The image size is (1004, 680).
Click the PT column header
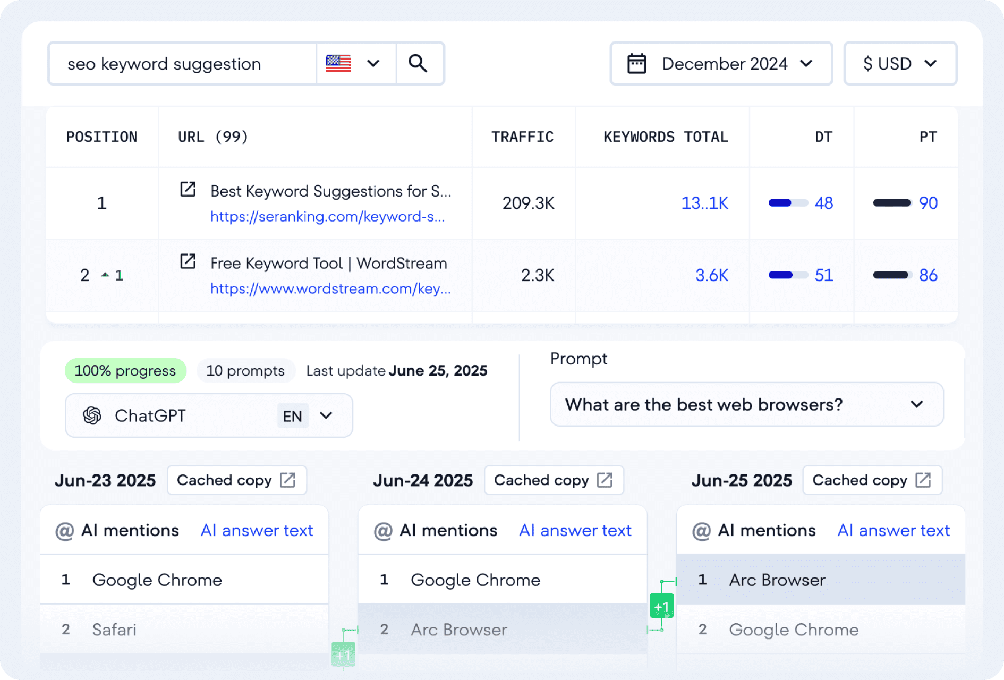click(x=928, y=137)
